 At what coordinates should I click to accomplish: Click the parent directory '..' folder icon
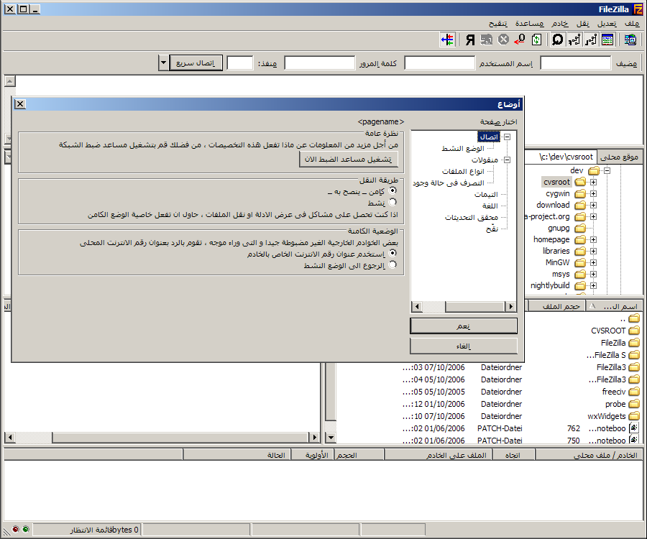click(634, 318)
